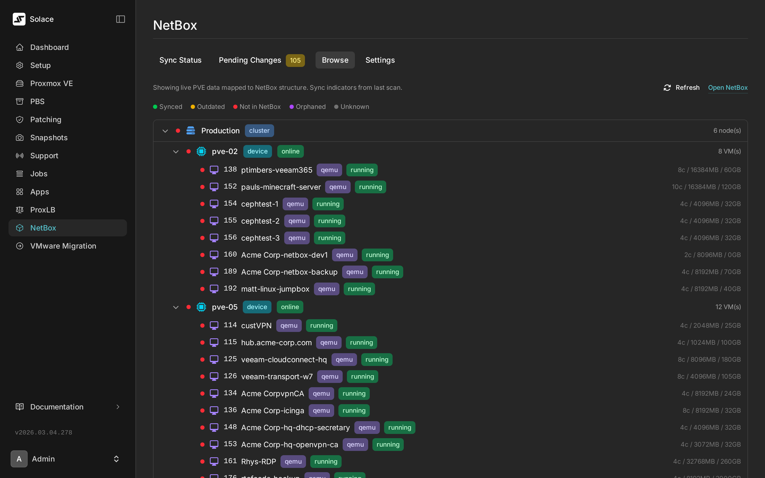Toggle the sidebar collapse control
Screen dimensions: 765x478
pyautogui.click(x=120, y=19)
